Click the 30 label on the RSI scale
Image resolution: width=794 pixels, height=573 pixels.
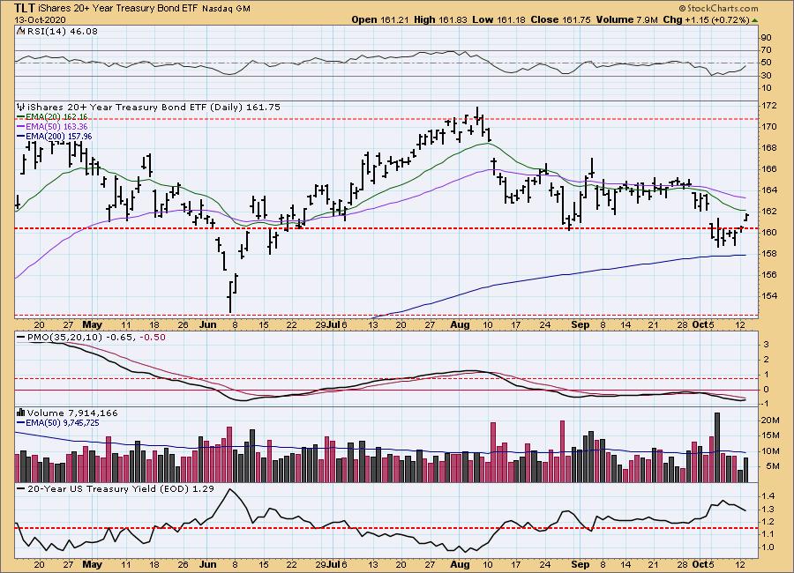click(x=766, y=76)
